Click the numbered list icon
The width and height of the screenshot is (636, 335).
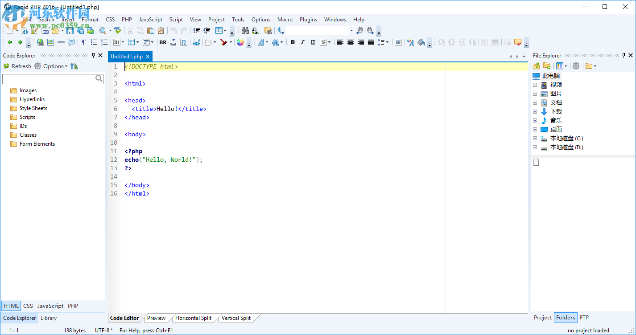(104, 42)
